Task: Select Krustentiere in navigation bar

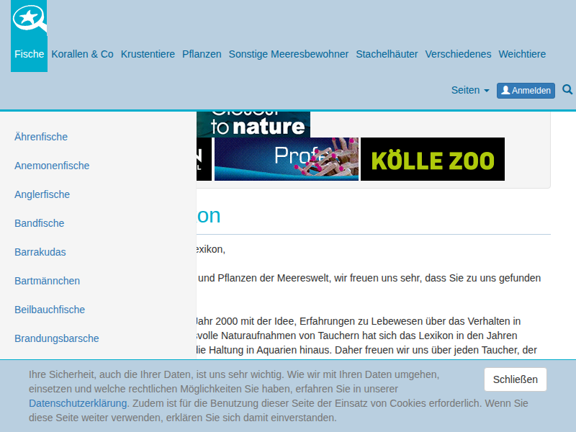Action: pyautogui.click(x=148, y=54)
